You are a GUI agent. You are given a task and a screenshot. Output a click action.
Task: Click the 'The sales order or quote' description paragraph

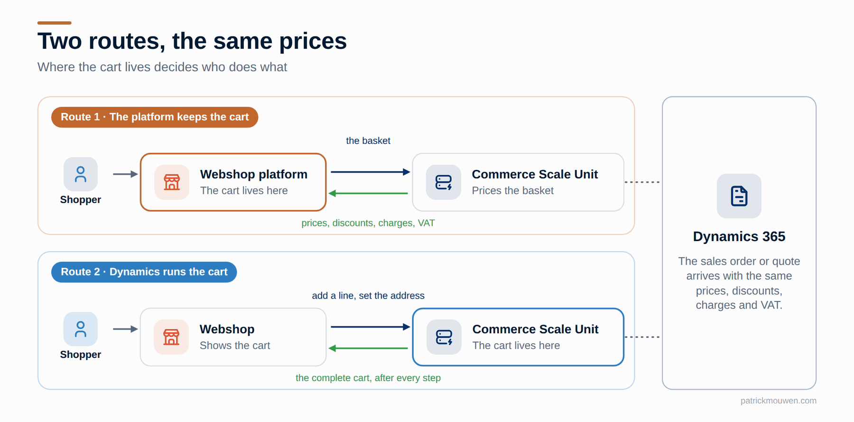pos(739,283)
